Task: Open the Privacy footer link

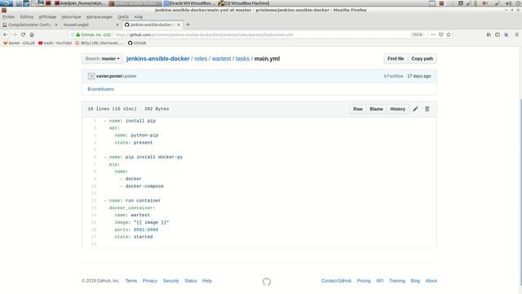Action: click(150, 281)
